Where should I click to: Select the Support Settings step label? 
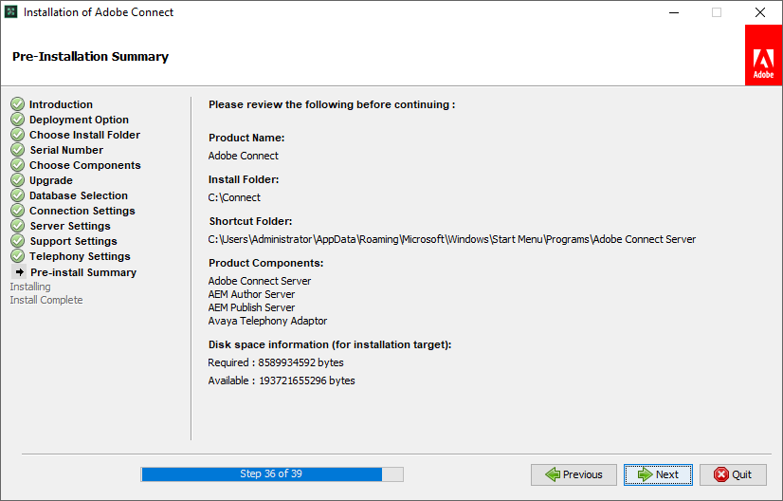click(x=73, y=241)
